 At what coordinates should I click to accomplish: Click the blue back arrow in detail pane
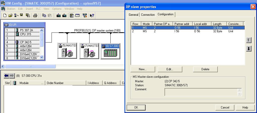point(6,76)
